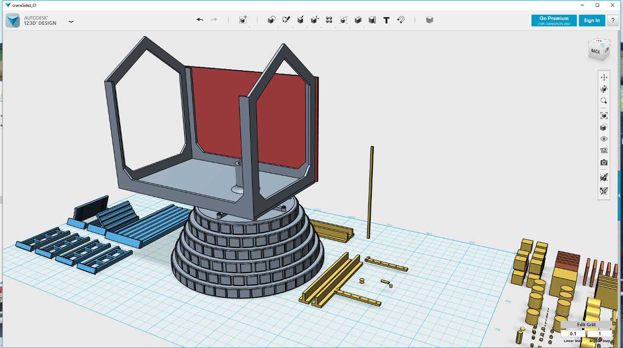Open the Grouping tool menu

coord(344,20)
